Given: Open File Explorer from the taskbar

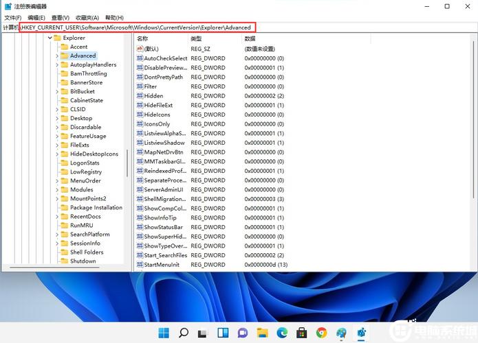Looking at the screenshot, I should pyautogui.click(x=262, y=333).
